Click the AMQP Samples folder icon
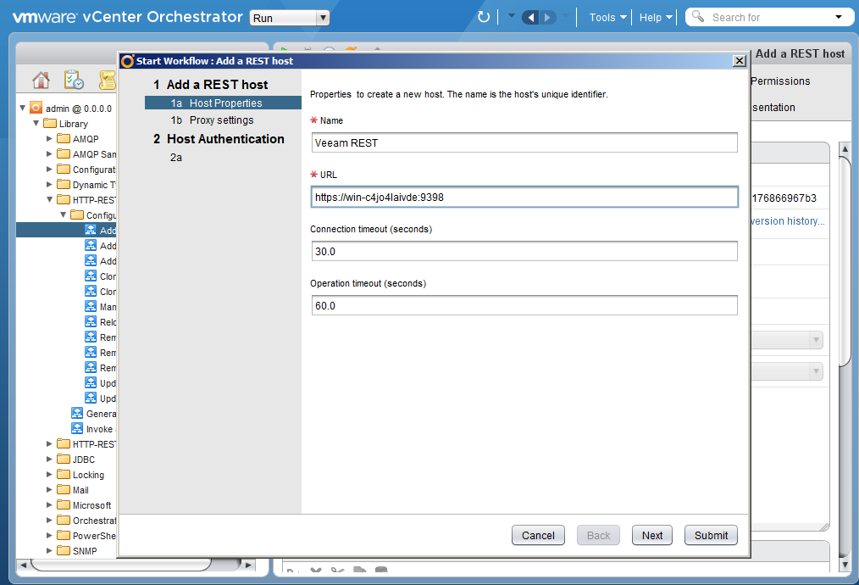 click(64, 154)
